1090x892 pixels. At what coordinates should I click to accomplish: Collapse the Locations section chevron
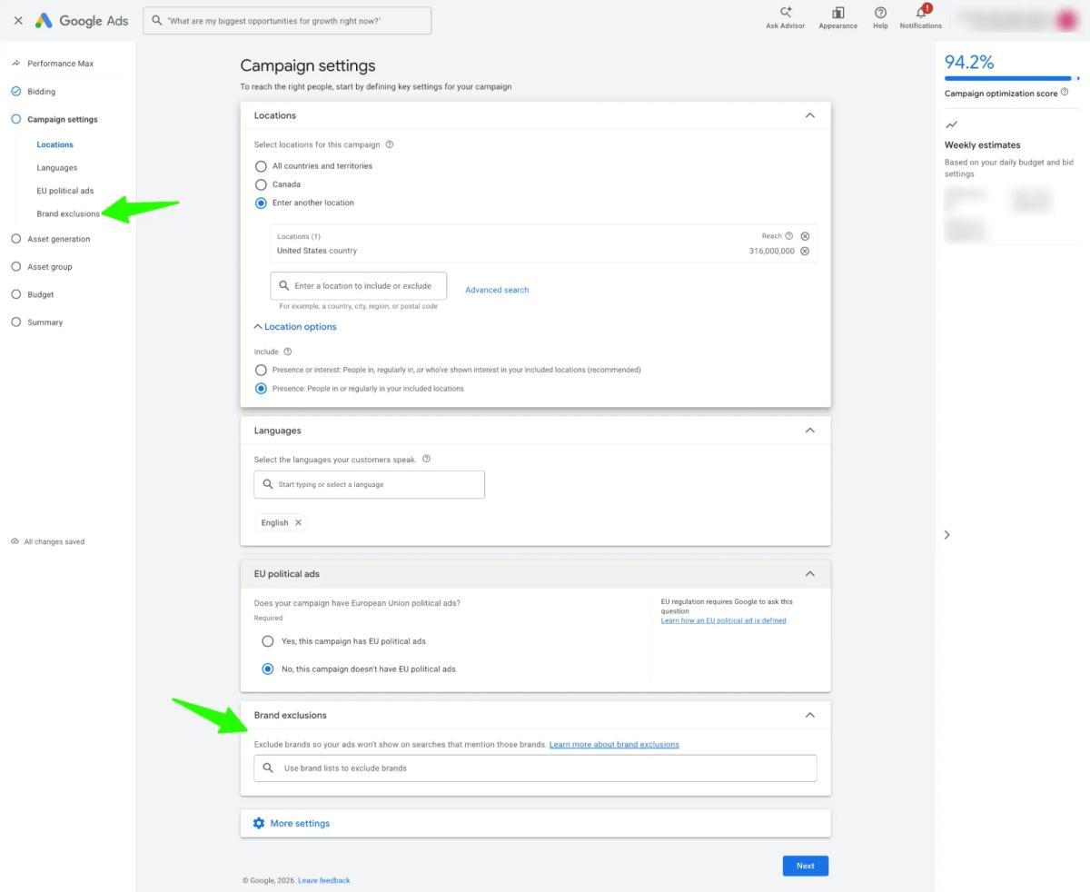click(810, 115)
